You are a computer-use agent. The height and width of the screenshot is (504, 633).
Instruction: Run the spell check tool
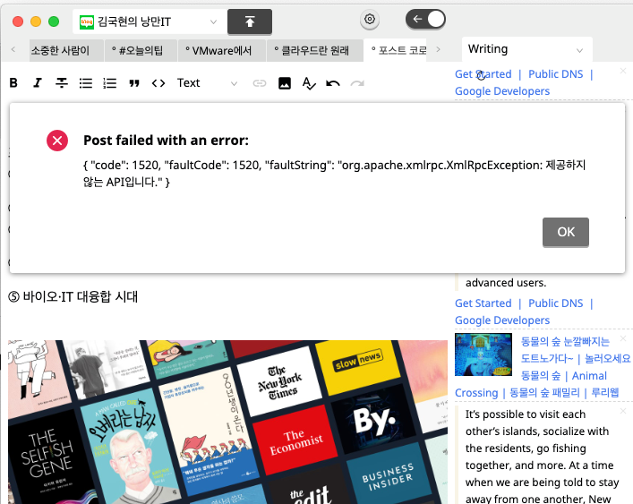coord(309,83)
